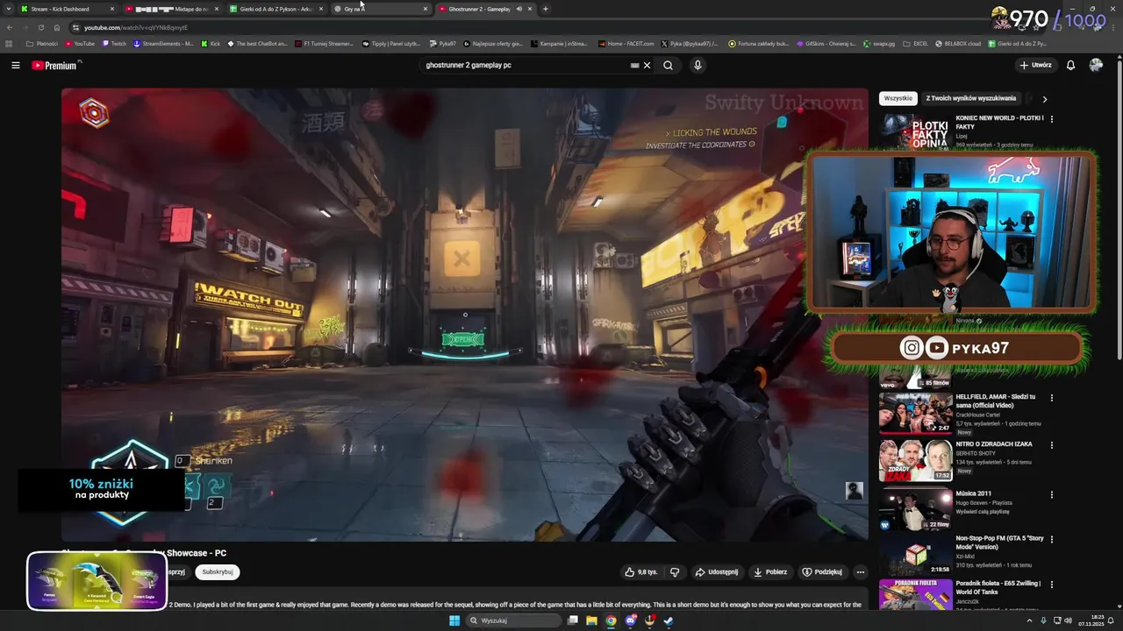Start voice search with the microphone icon
Image resolution: width=1123 pixels, height=631 pixels.
[697, 65]
